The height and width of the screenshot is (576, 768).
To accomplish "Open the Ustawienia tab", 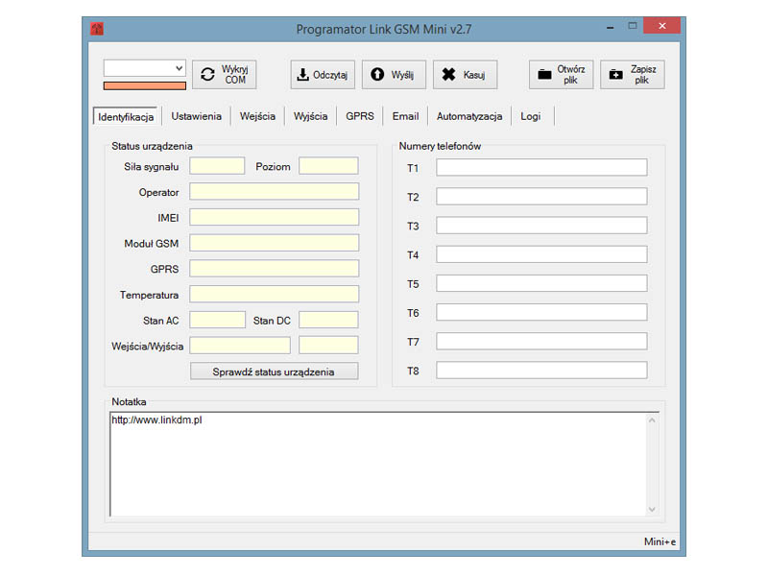I will tap(197, 116).
